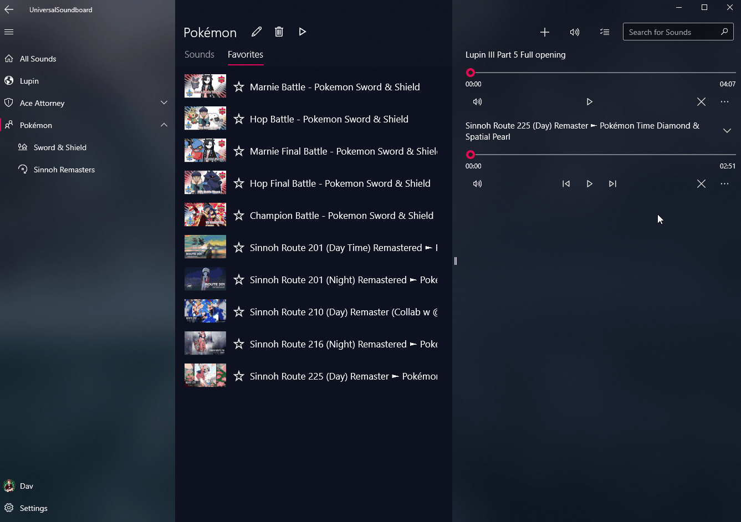Select the Sinnoh Route 201 (Night) sound title
This screenshot has height=522, width=741.
(x=344, y=280)
